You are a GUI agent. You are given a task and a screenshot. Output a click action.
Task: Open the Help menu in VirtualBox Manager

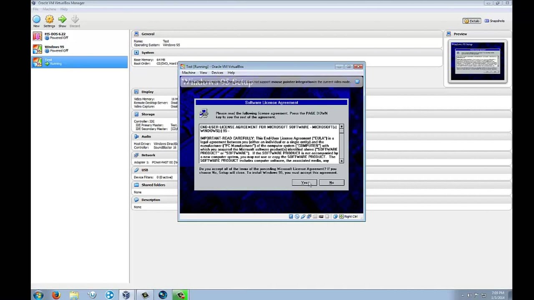pos(64,9)
